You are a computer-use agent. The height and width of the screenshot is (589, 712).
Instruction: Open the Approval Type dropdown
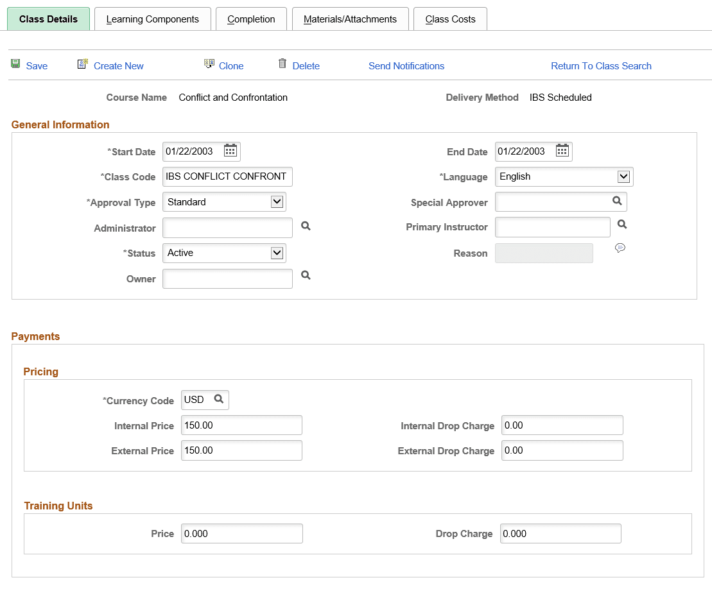[x=277, y=201]
